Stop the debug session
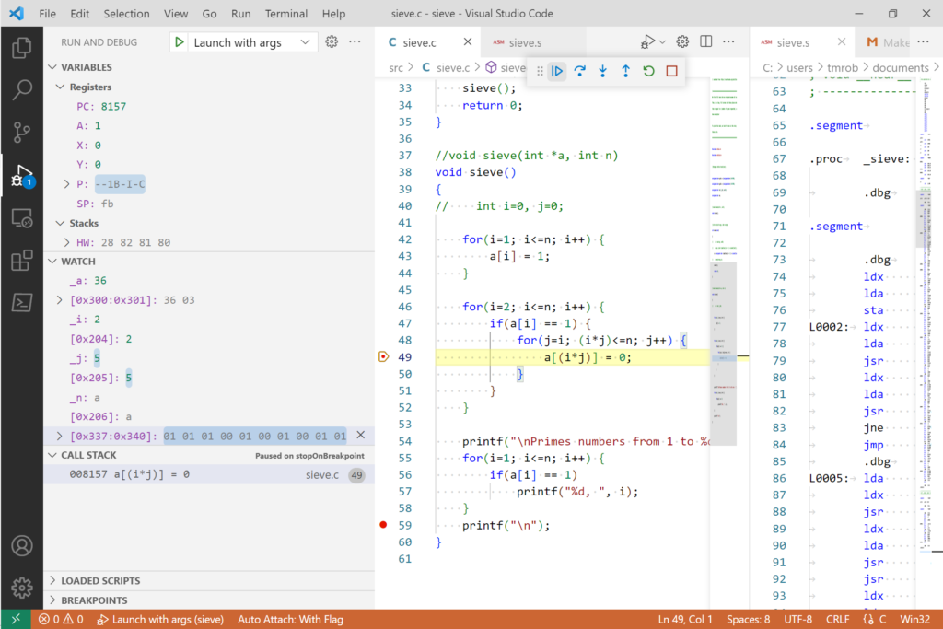Image resolution: width=943 pixels, height=629 pixels. pos(671,71)
